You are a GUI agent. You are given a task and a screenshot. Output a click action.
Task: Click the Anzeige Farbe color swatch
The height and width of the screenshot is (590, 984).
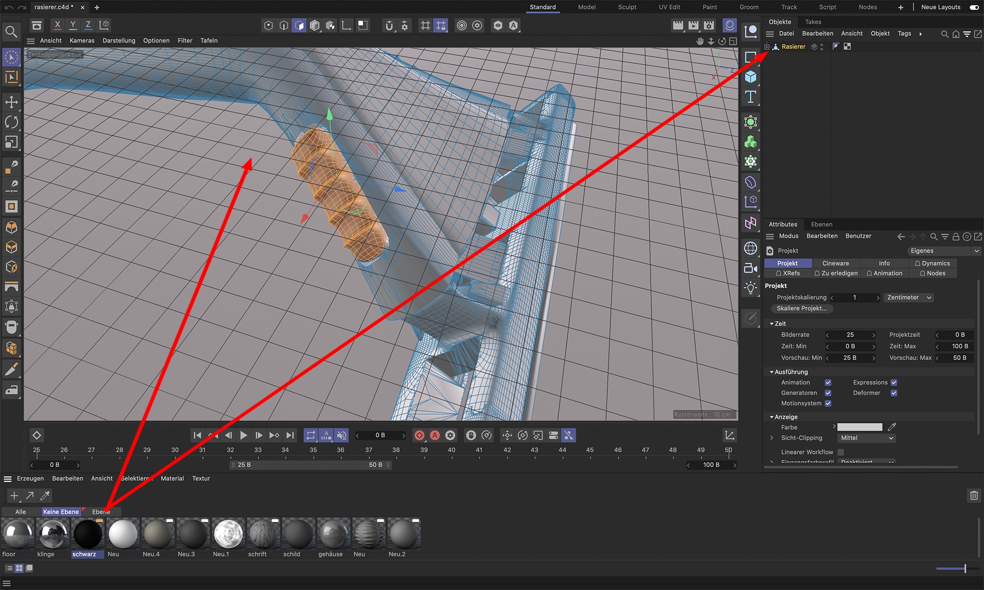click(859, 427)
